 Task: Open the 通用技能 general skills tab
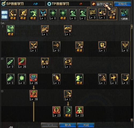pos(4,15)
